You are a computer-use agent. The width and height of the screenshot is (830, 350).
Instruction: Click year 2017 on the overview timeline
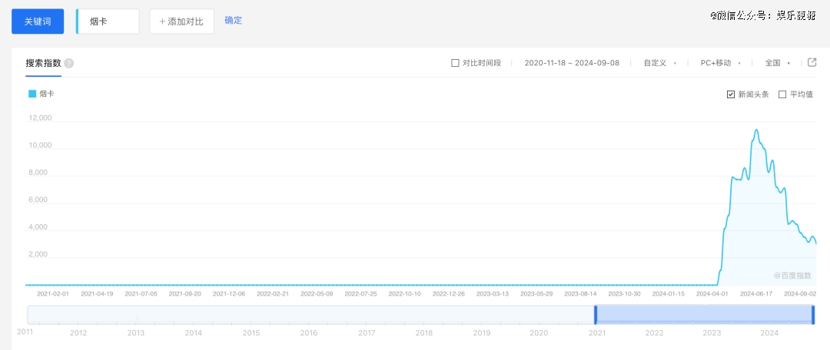point(367,332)
